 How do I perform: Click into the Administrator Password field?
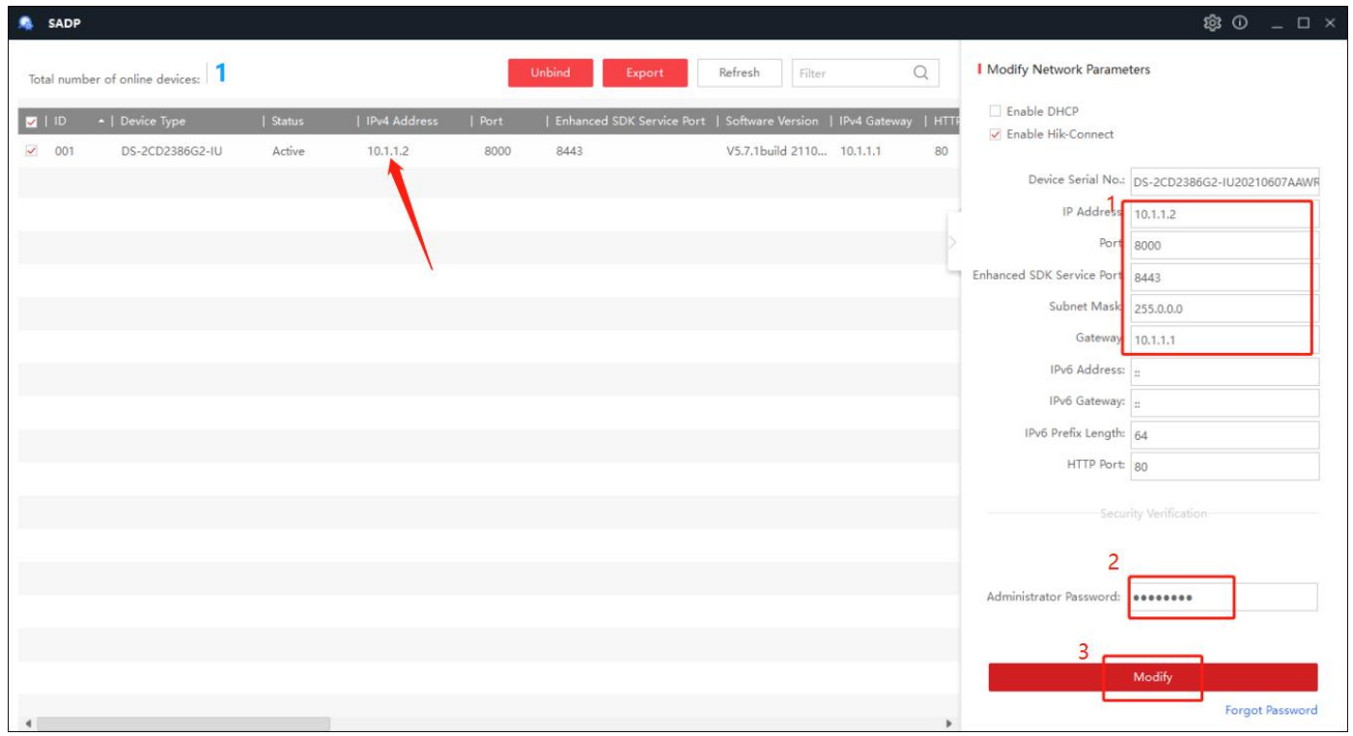pyautogui.click(x=1222, y=597)
